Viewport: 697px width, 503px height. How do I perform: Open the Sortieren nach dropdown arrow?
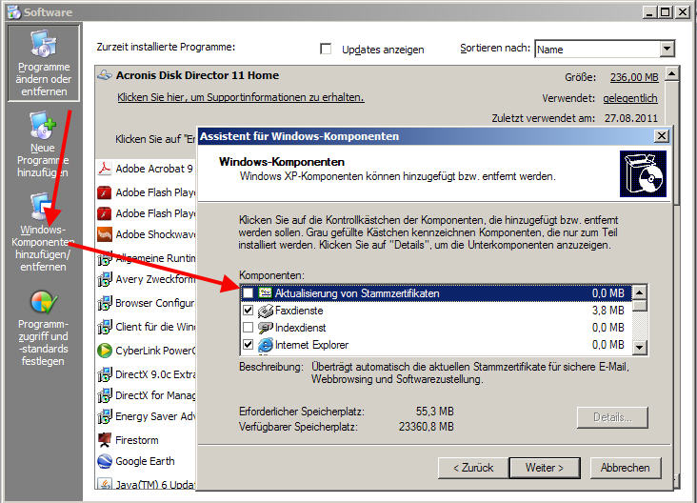(x=667, y=49)
